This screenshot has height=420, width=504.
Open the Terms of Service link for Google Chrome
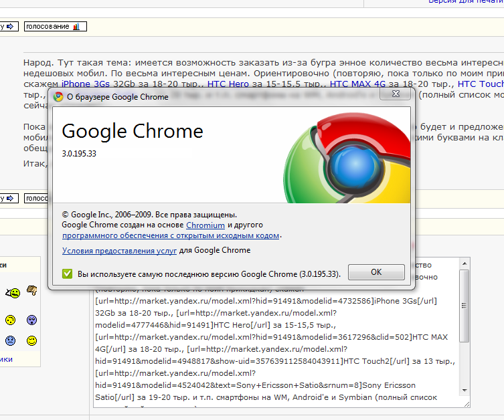(x=119, y=250)
